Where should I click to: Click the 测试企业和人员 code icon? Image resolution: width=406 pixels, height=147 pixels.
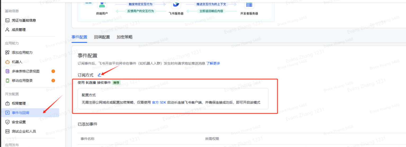click(7, 131)
